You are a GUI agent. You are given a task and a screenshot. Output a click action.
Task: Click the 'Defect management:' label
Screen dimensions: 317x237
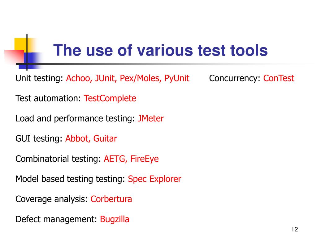point(56,219)
